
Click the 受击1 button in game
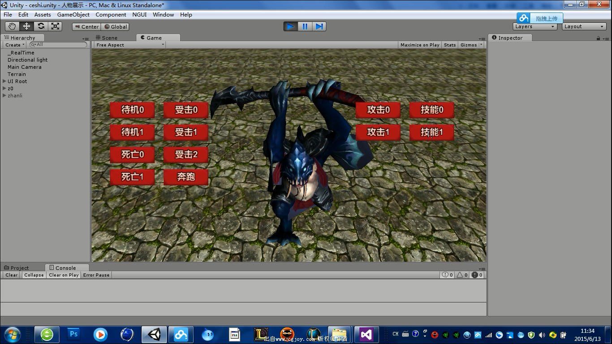[186, 132]
